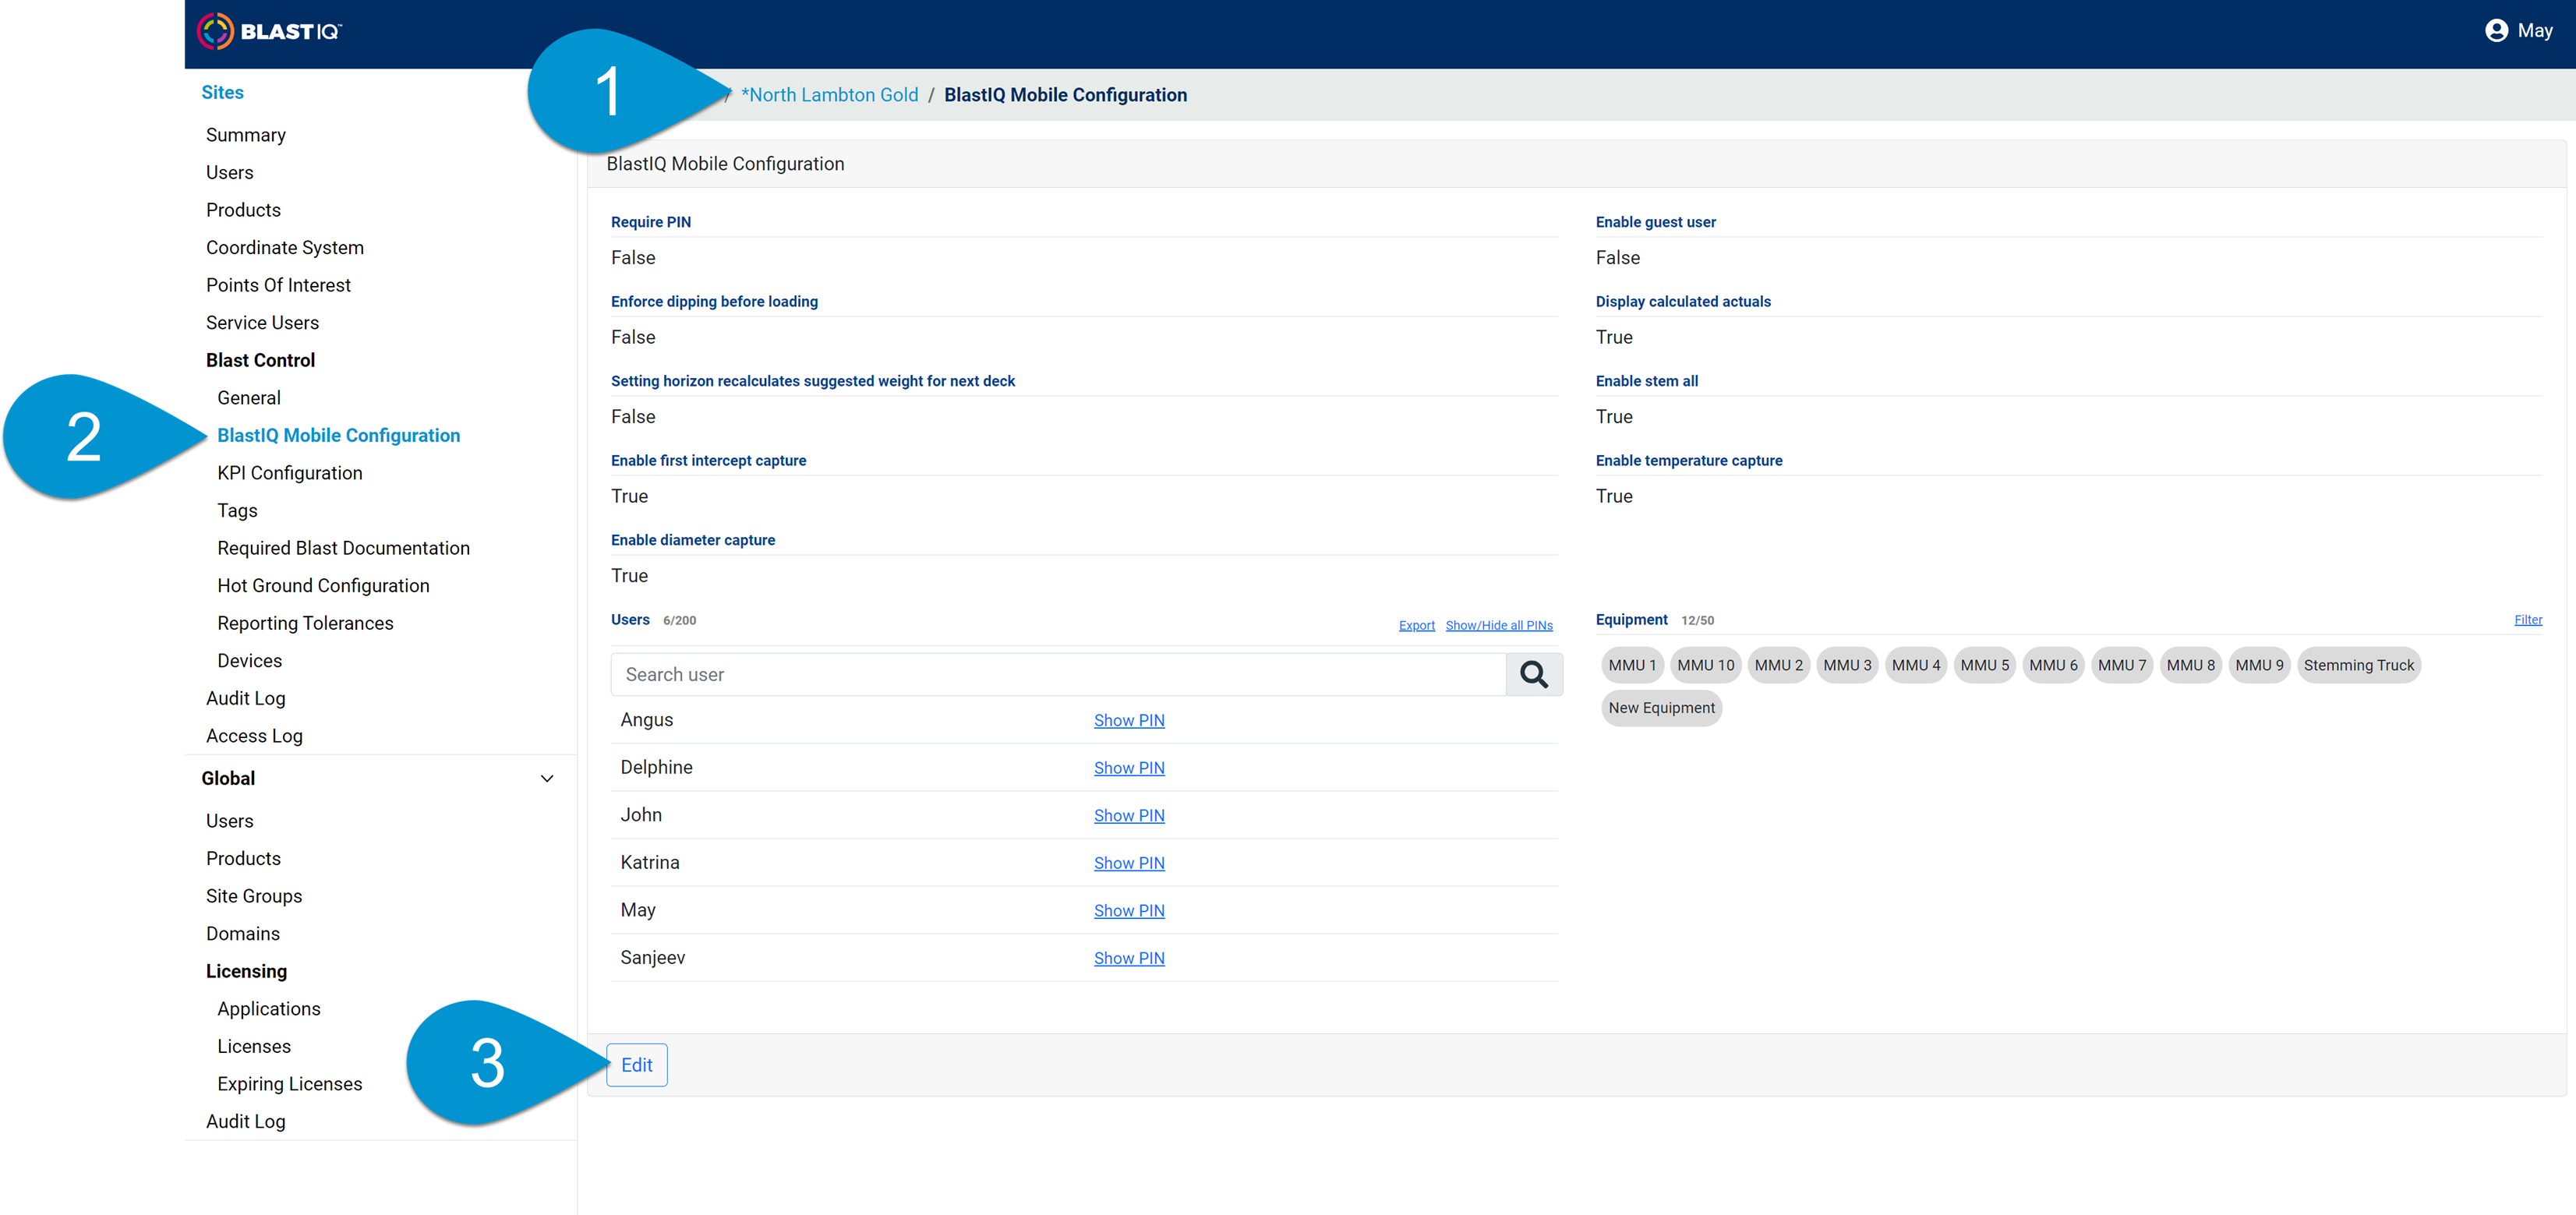This screenshot has height=1215, width=2576.
Task: Select the MMU 2 equipment chip
Action: tap(1779, 666)
